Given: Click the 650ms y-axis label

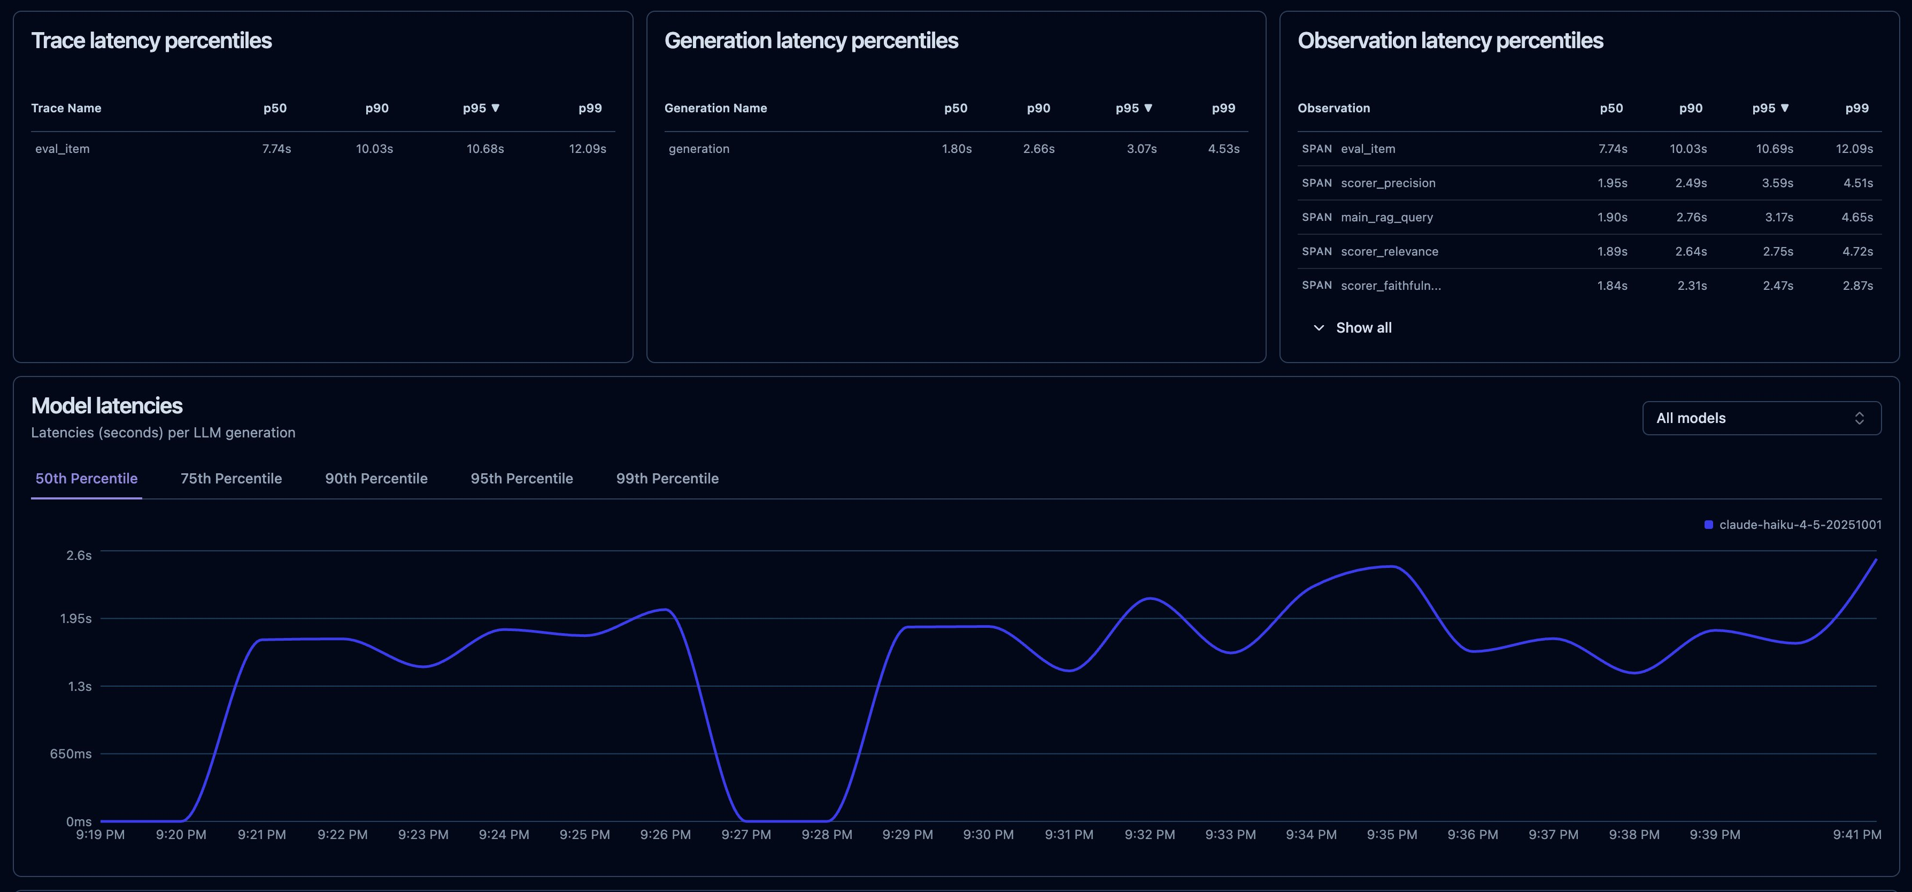Looking at the screenshot, I should pyautogui.click(x=71, y=754).
